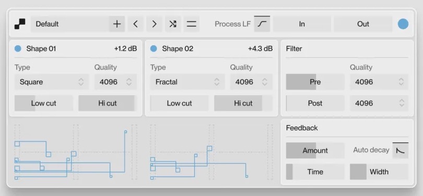Change Shape 01 Quality value 4096
Viewport: 423px width, 196px height.
pos(115,82)
